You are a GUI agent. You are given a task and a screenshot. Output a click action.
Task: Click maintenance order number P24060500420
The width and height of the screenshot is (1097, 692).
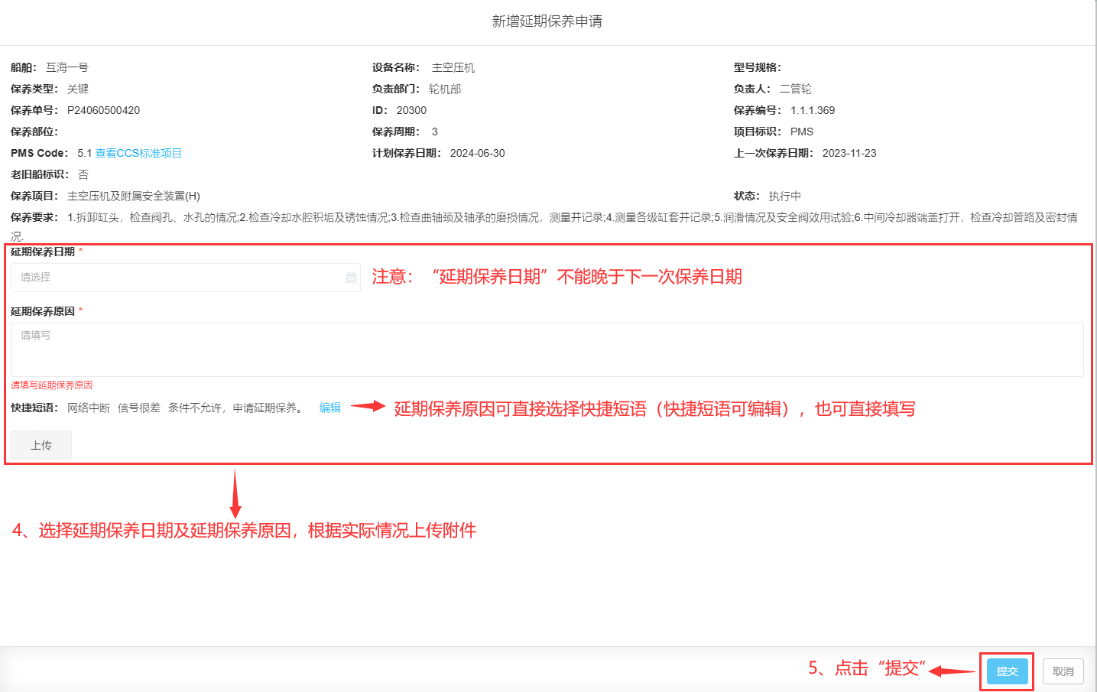click(x=104, y=110)
